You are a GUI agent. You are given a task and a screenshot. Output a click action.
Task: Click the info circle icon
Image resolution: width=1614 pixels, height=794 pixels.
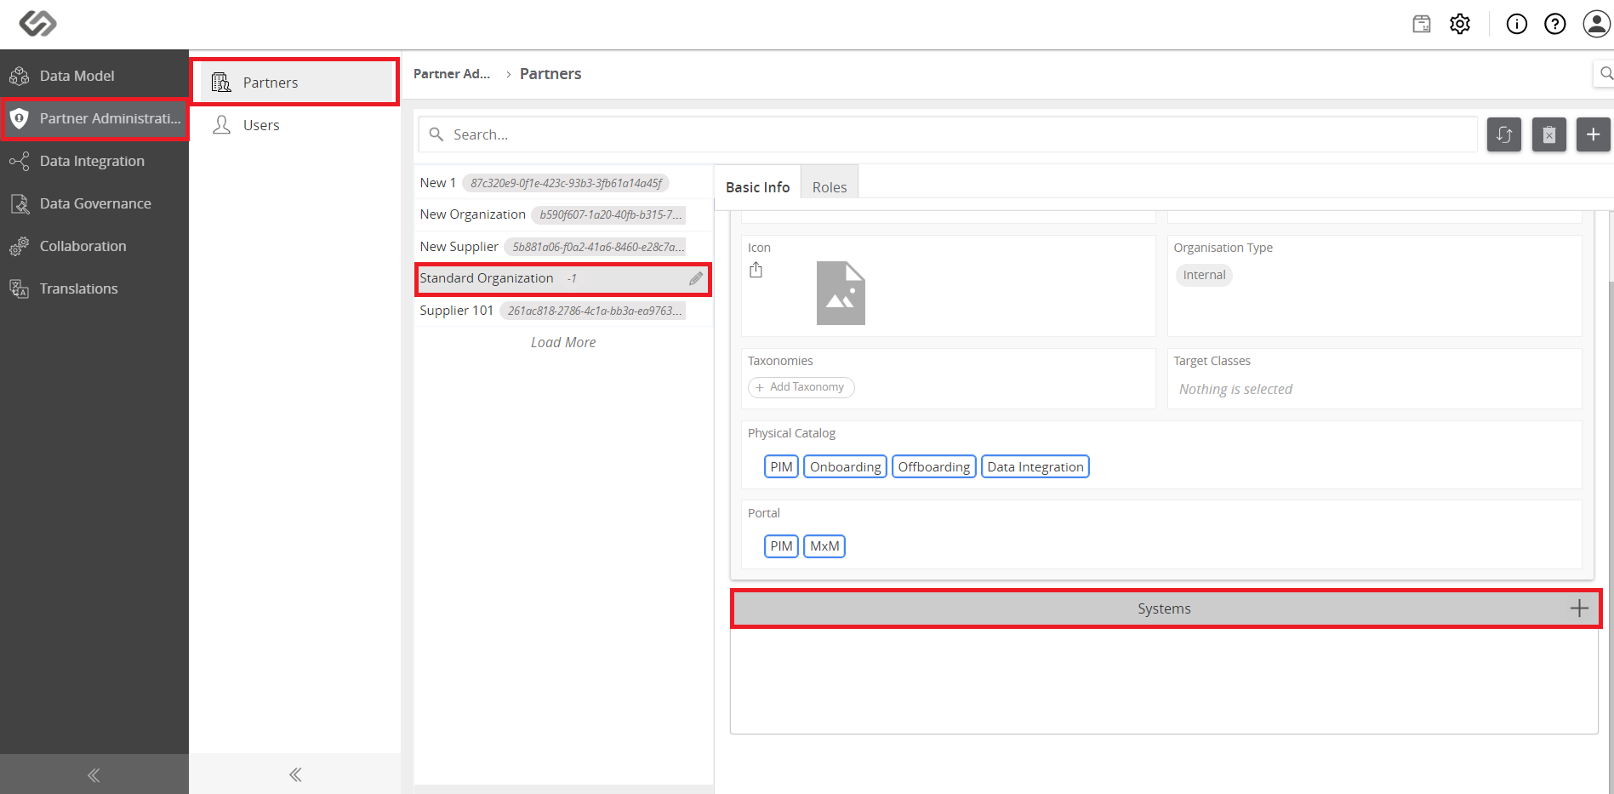pos(1516,24)
